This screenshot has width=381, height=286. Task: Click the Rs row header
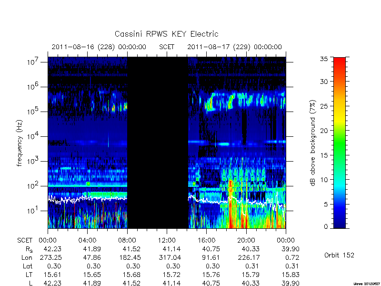pos(29,249)
